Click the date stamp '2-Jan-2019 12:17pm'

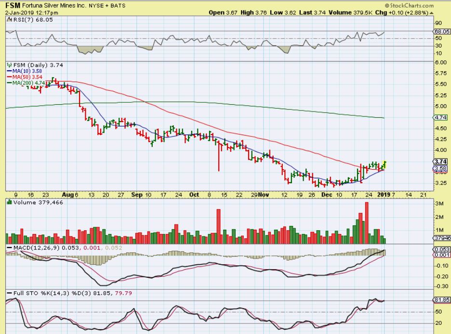coord(32,13)
